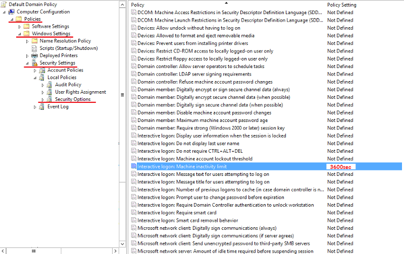This screenshot has height=254, width=404.
Task: Select 'Devices: Allow undock without having to log on'
Action: pyautogui.click(x=188, y=28)
